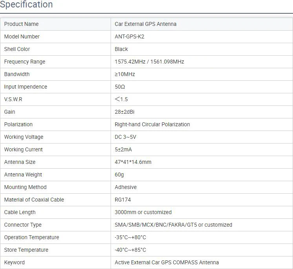This screenshot has width=293, height=269.
Task: Select '1575.42MHz / 1561.098MHz' value
Action: point(149,62)
